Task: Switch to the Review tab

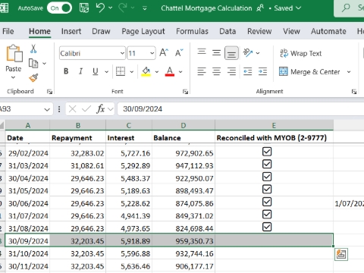Action: pyautogui.click(x=259, y=31)
